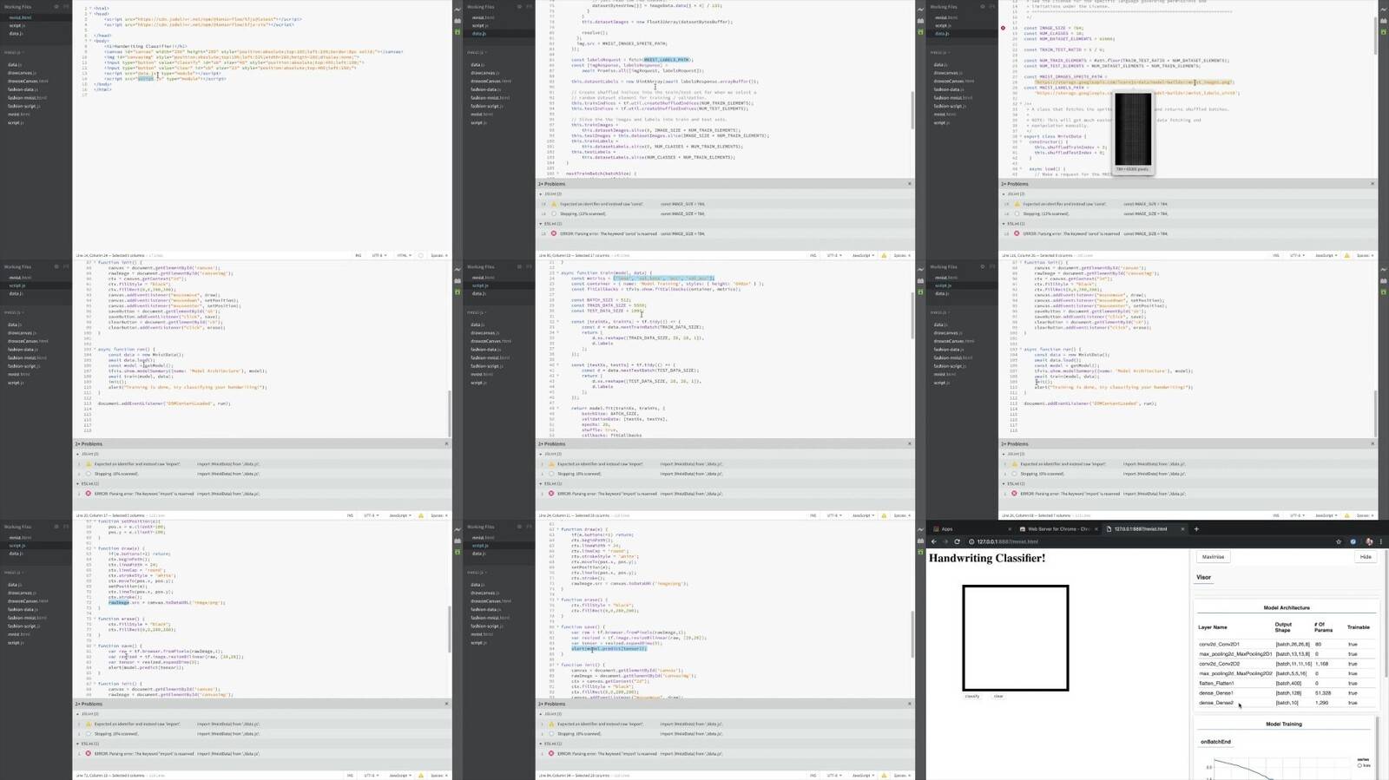Close Problems panel in labelsRequest editor
1389x780 pixels.
[910, 184]
